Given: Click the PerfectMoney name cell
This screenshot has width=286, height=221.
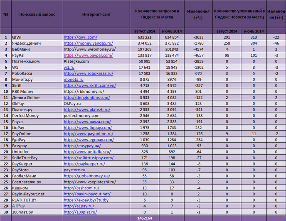Looking at the screenshot, I should coord(37,116).
